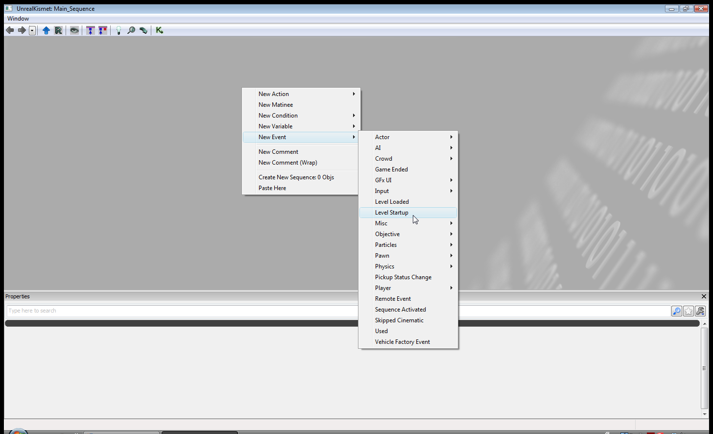Expand the Actor event submenu

408,137
